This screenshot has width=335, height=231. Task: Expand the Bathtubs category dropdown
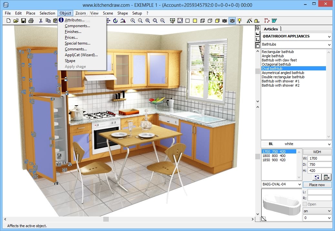(x=329, y=45)
